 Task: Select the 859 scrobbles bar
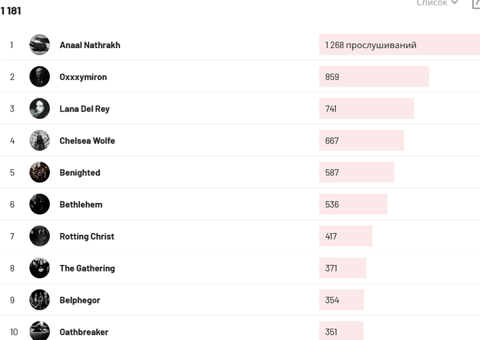coord(374,77)
